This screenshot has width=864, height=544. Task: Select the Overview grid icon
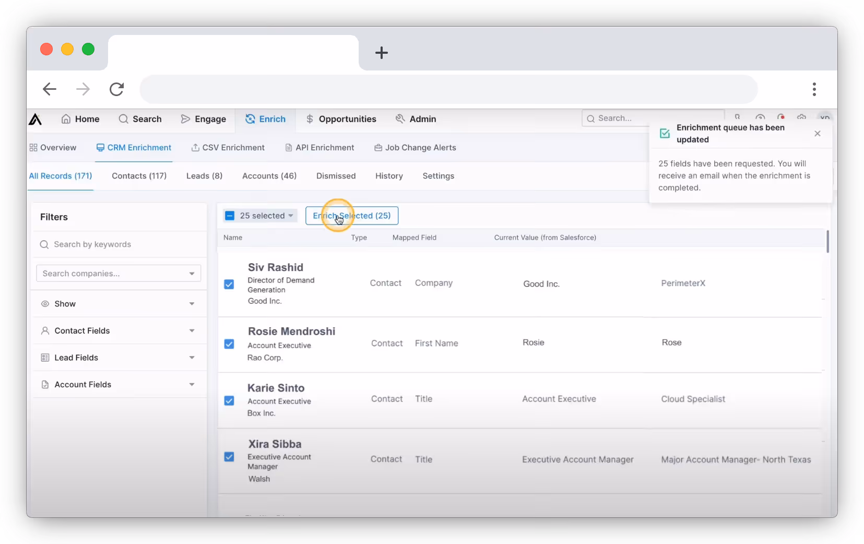point(32,147)
